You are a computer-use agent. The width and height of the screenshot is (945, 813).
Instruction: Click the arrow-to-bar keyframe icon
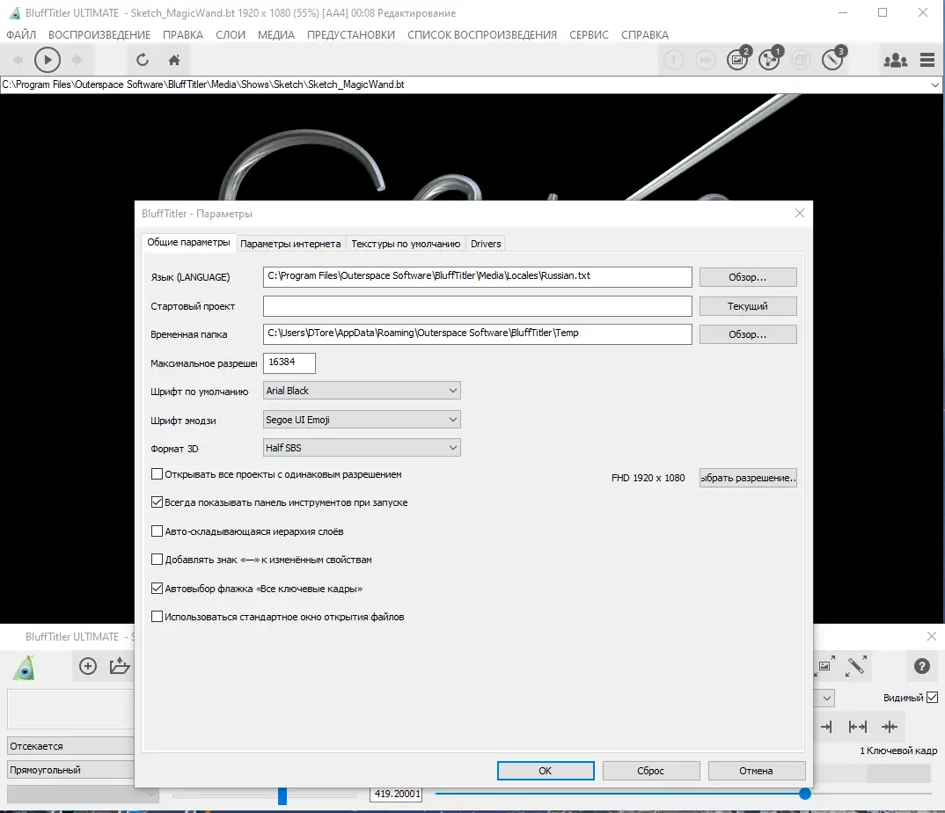click(826, 727)
